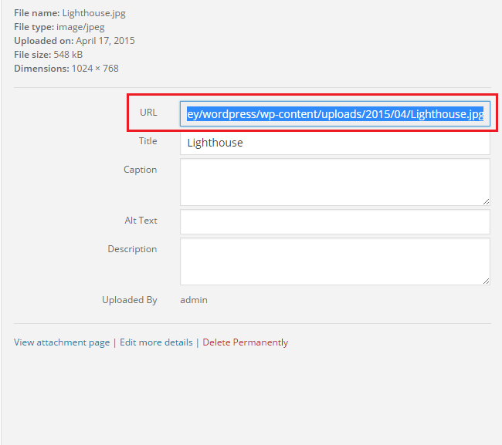Click the admin uploader name
This screenshot has height=445, width=502.
click(x=194, y=300)
